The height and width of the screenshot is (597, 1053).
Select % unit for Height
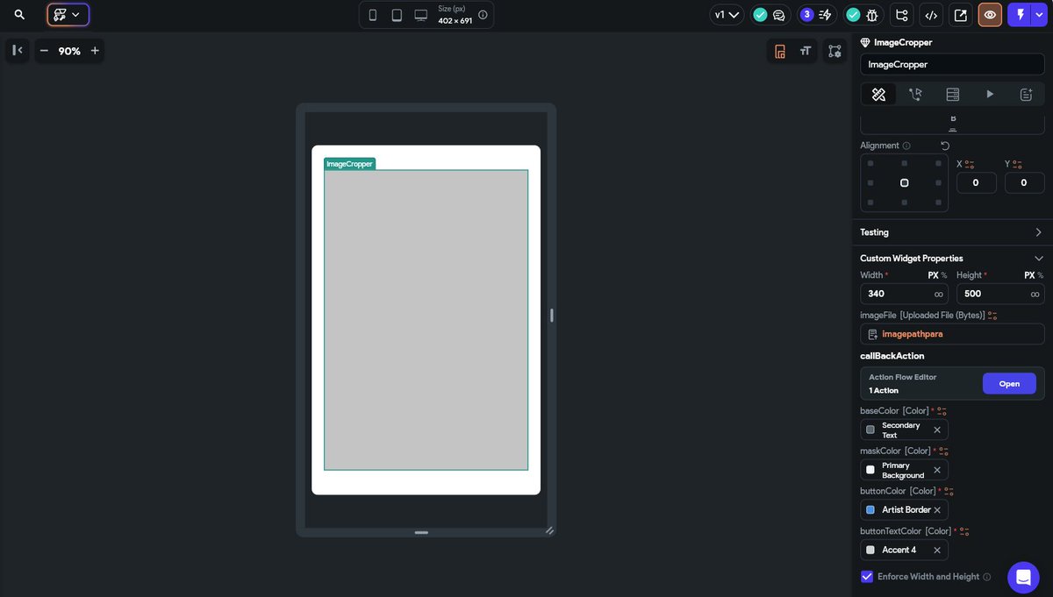tap(1041, 275)
